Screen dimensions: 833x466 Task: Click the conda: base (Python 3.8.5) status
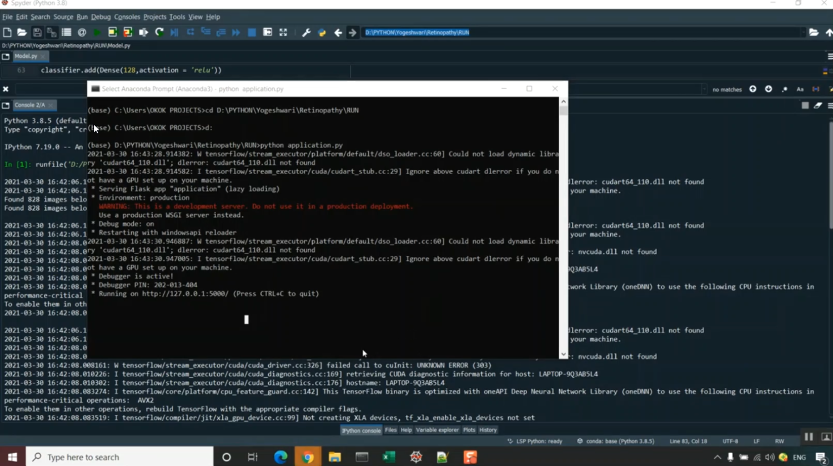[615, 441]
